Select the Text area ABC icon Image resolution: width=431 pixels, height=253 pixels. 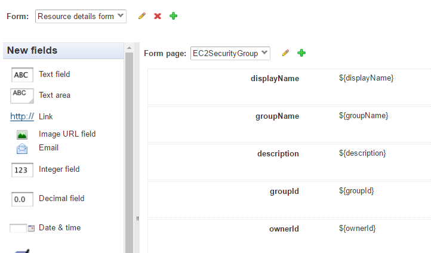click(x=22, y=96)
